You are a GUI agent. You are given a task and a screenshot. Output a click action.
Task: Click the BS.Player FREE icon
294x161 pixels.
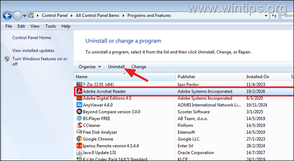pos(79,118)
